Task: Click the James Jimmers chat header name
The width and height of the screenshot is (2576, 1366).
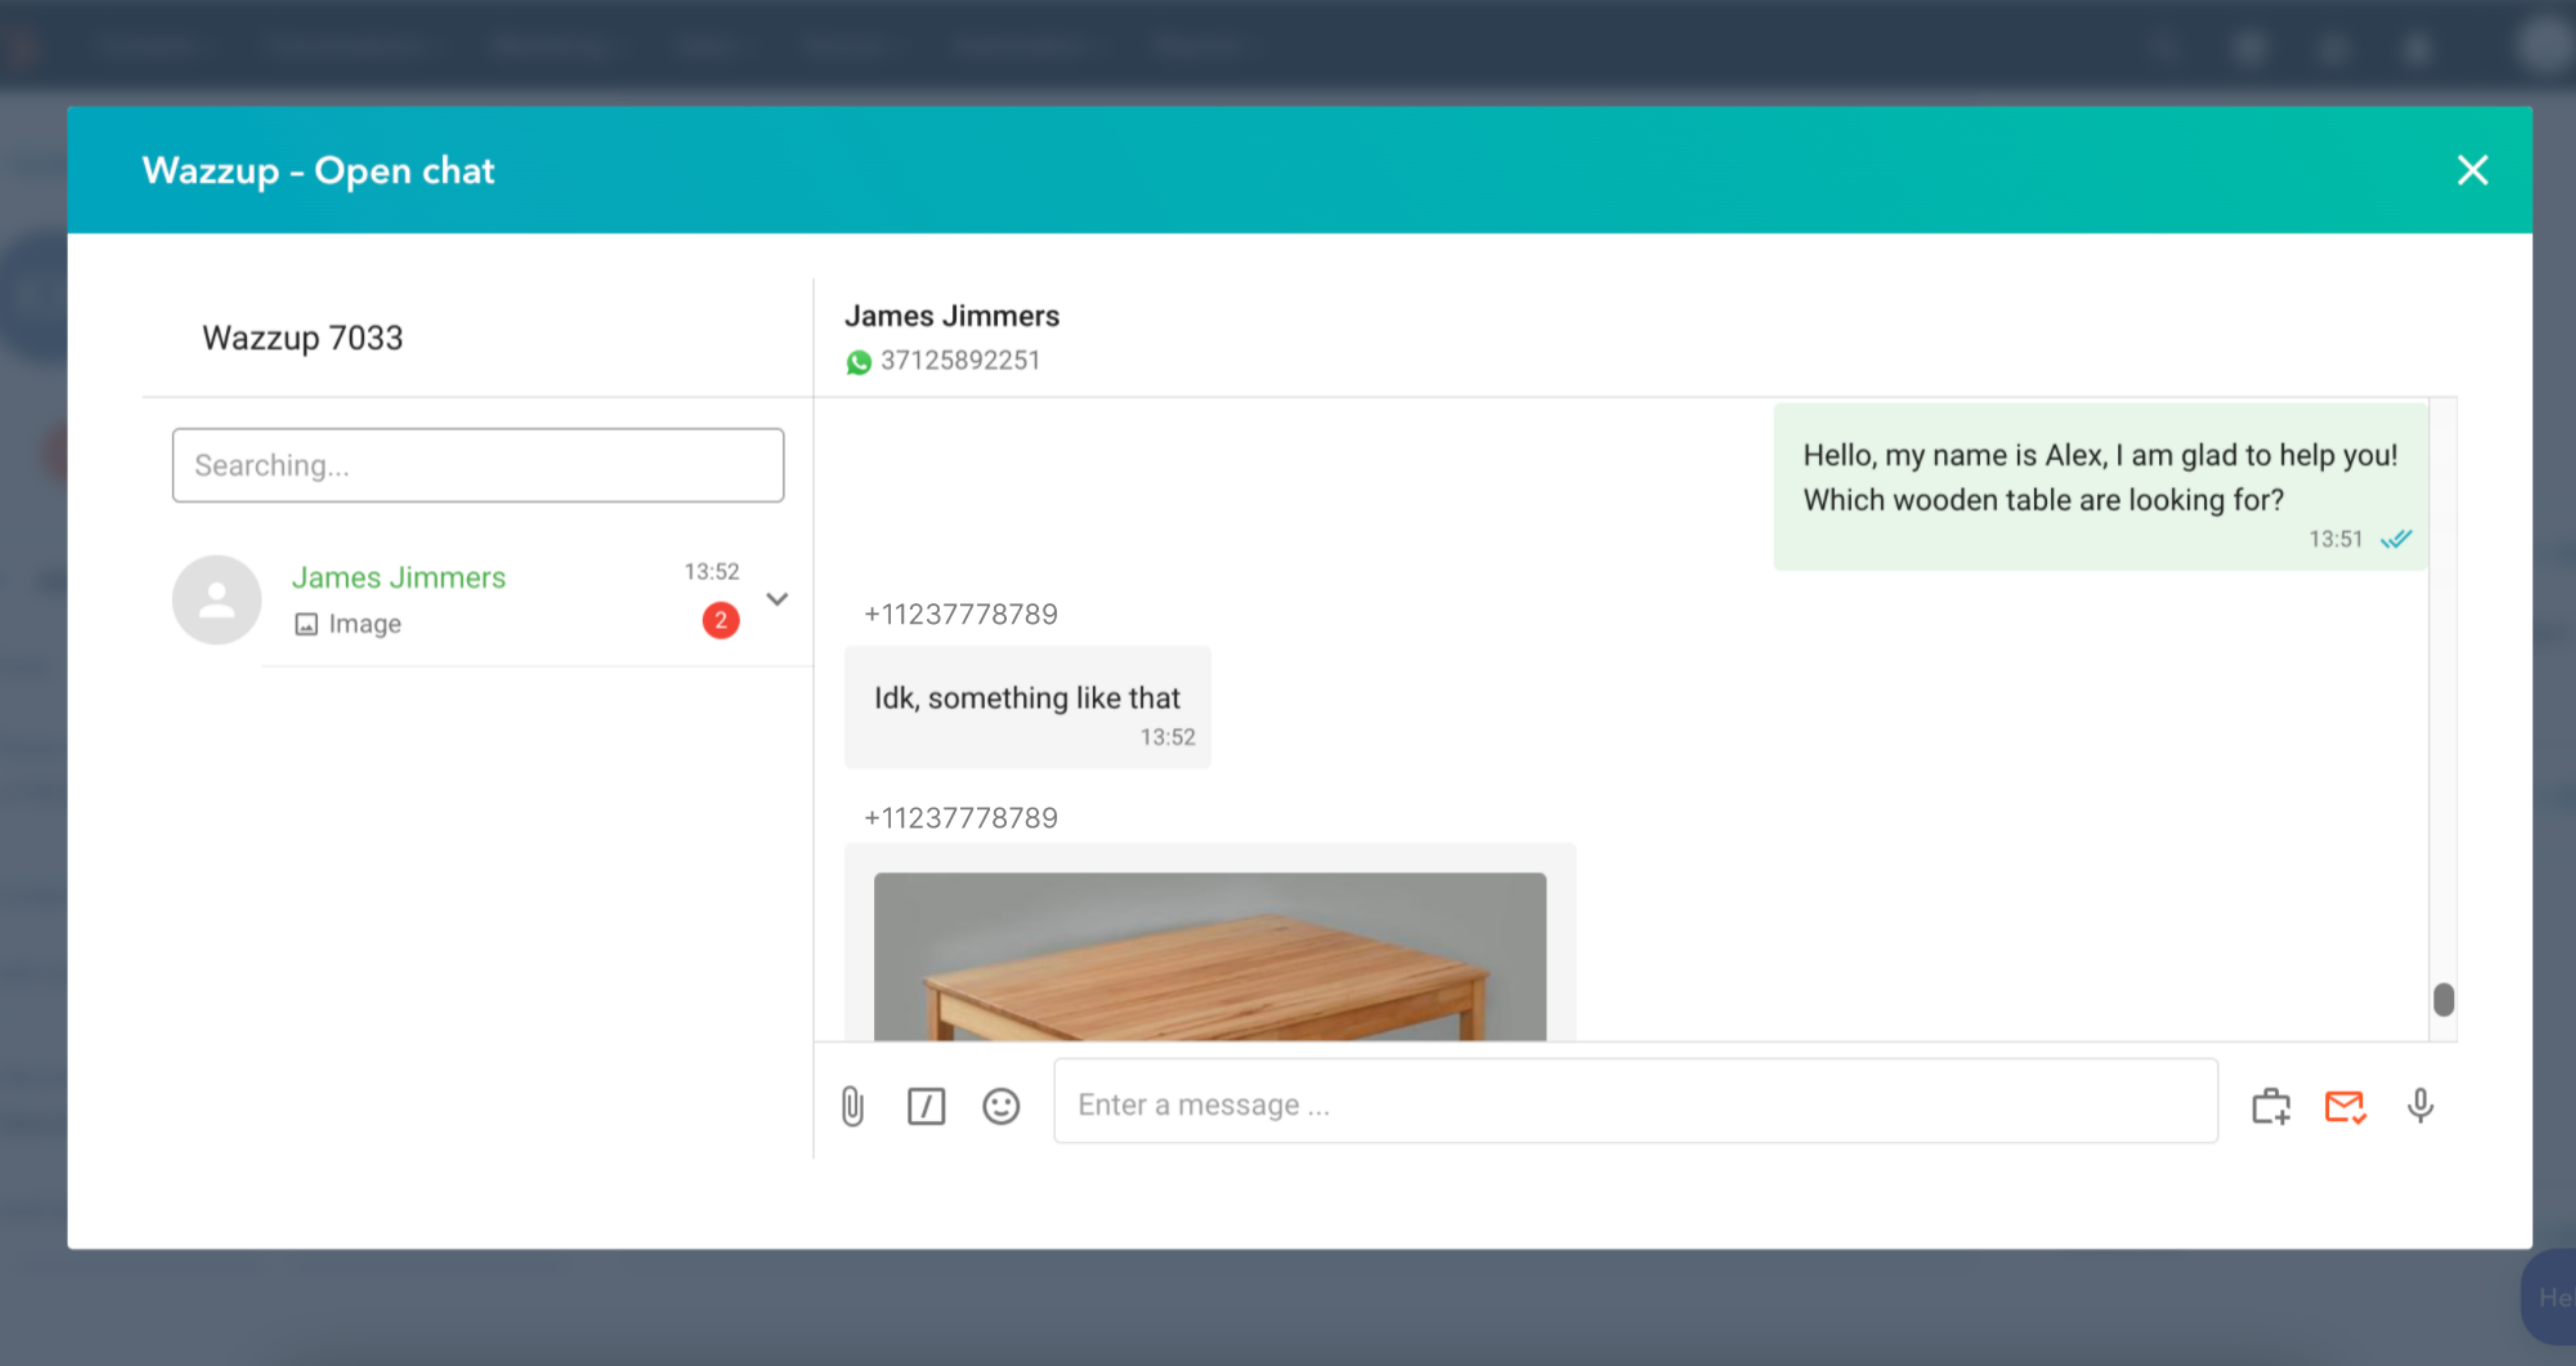Action: tap(951, 316)
